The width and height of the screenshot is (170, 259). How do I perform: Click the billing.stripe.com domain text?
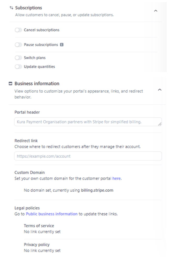97,190
